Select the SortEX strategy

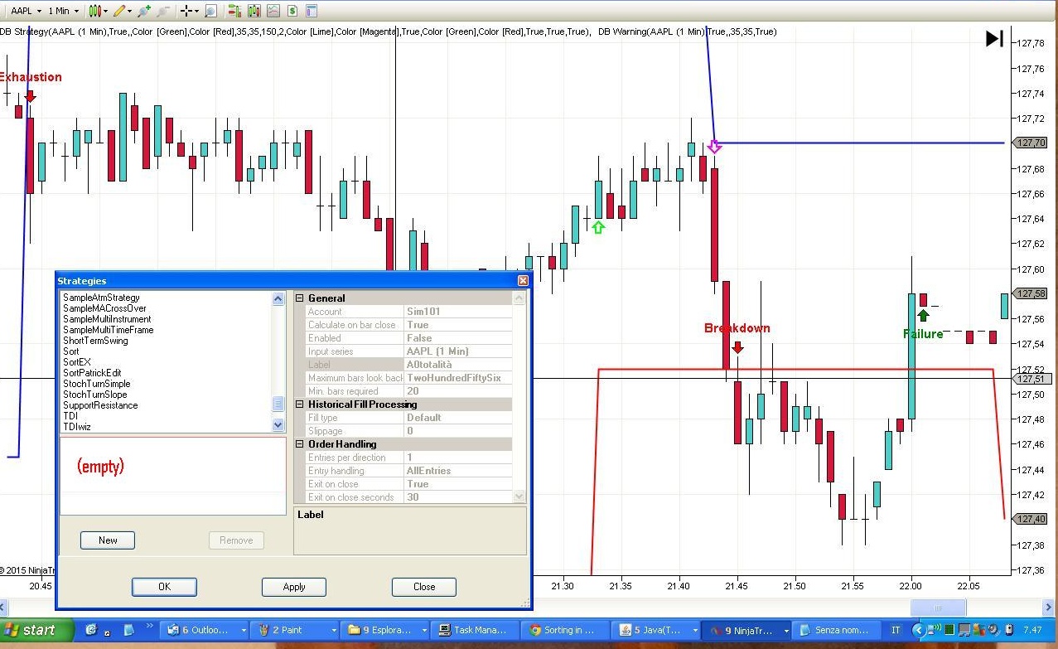tap(77, 362)
